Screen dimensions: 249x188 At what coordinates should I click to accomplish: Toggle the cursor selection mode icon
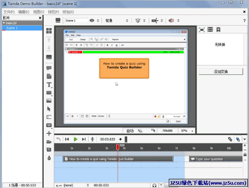point(153,131)
